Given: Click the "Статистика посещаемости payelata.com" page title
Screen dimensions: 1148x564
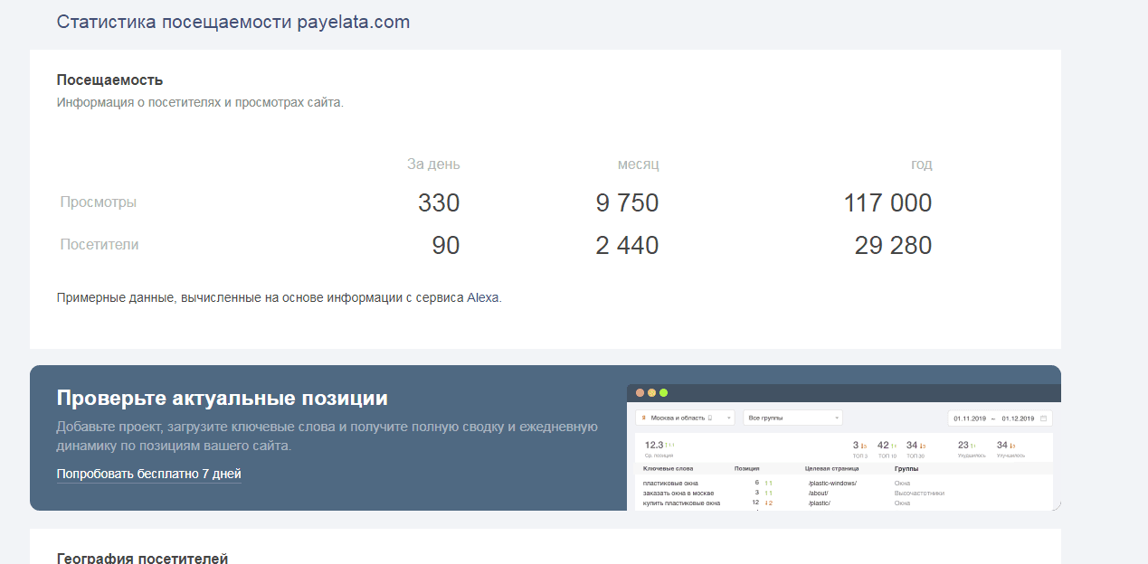Looking at the screenshot, I should 233,22.
